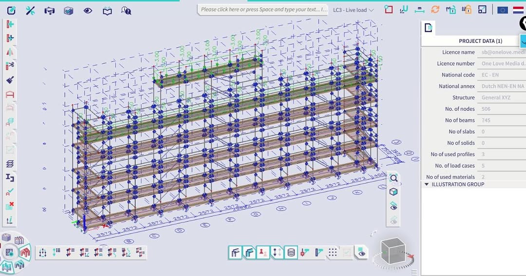The width and height of the screenshot is (526, 276).
Task: Toggle the eye view settings in bottom toolbar
Action: [x=361, y=252]
